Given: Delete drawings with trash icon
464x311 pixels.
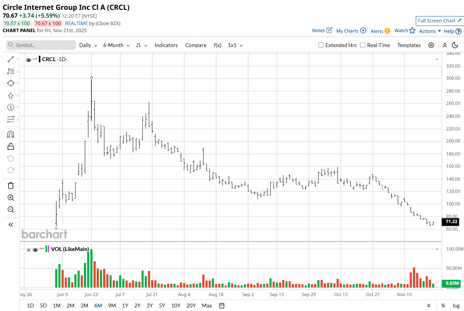Looking at the screenshot, I should click(x=11, y=186).
